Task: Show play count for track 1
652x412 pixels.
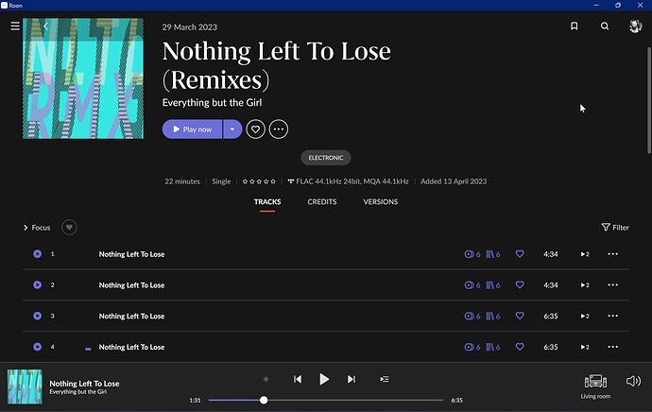Action: [x=585, y=254]
